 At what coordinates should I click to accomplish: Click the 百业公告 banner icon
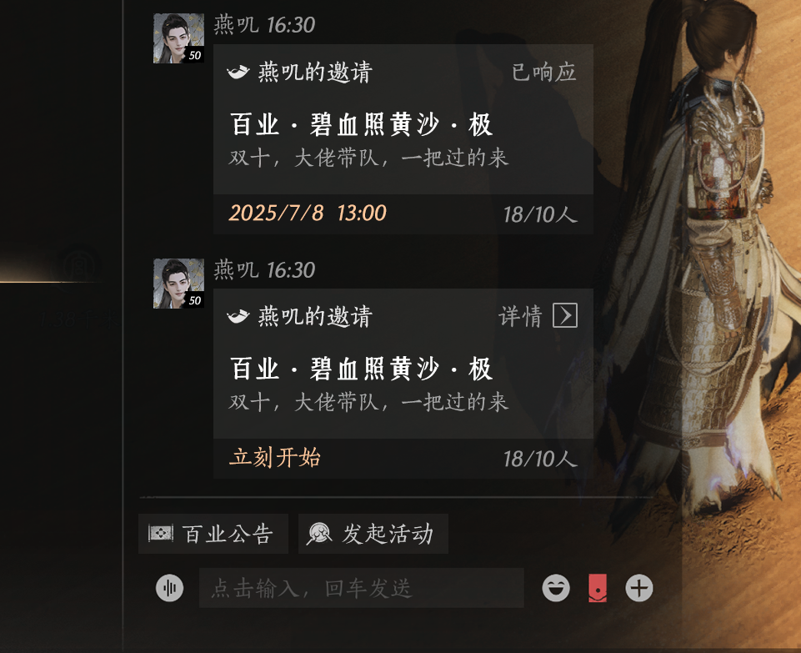tap(160, 534)
